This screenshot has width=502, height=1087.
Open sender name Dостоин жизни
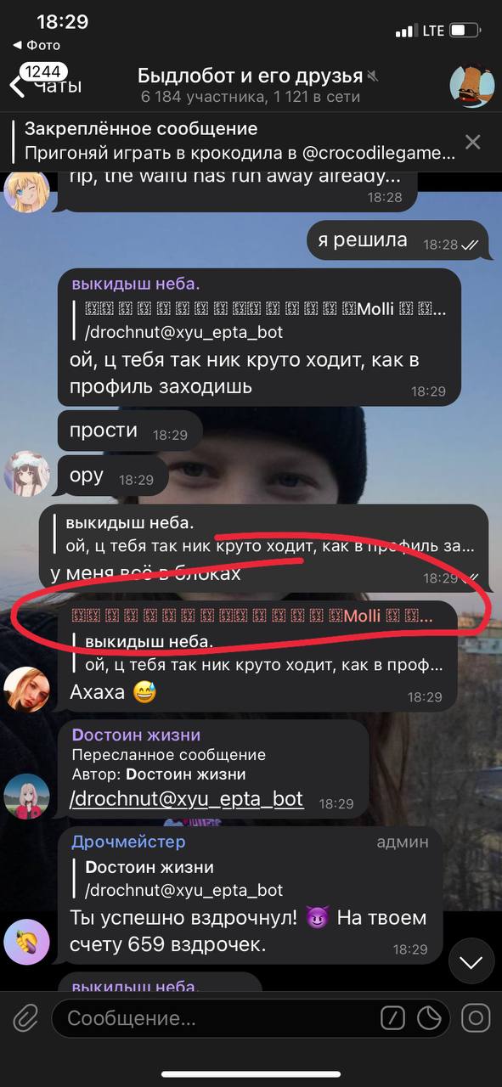click(136, 735)
